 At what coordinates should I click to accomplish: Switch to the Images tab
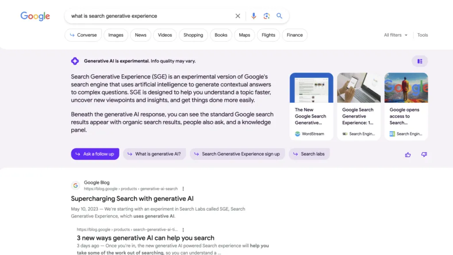pos(116,35)
